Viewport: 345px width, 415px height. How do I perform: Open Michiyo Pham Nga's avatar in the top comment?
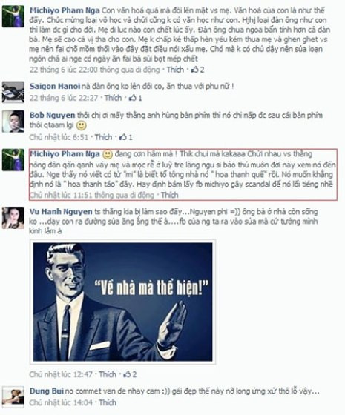pos(13,16)
